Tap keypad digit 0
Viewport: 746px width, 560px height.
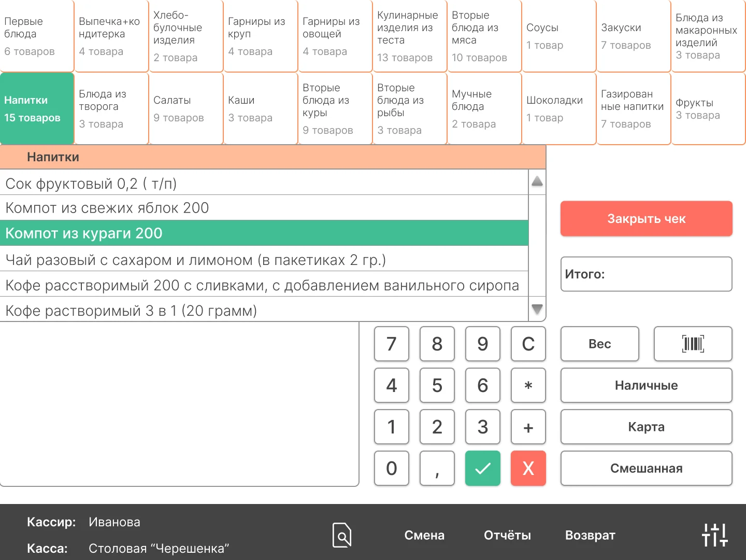coord(392,468)
